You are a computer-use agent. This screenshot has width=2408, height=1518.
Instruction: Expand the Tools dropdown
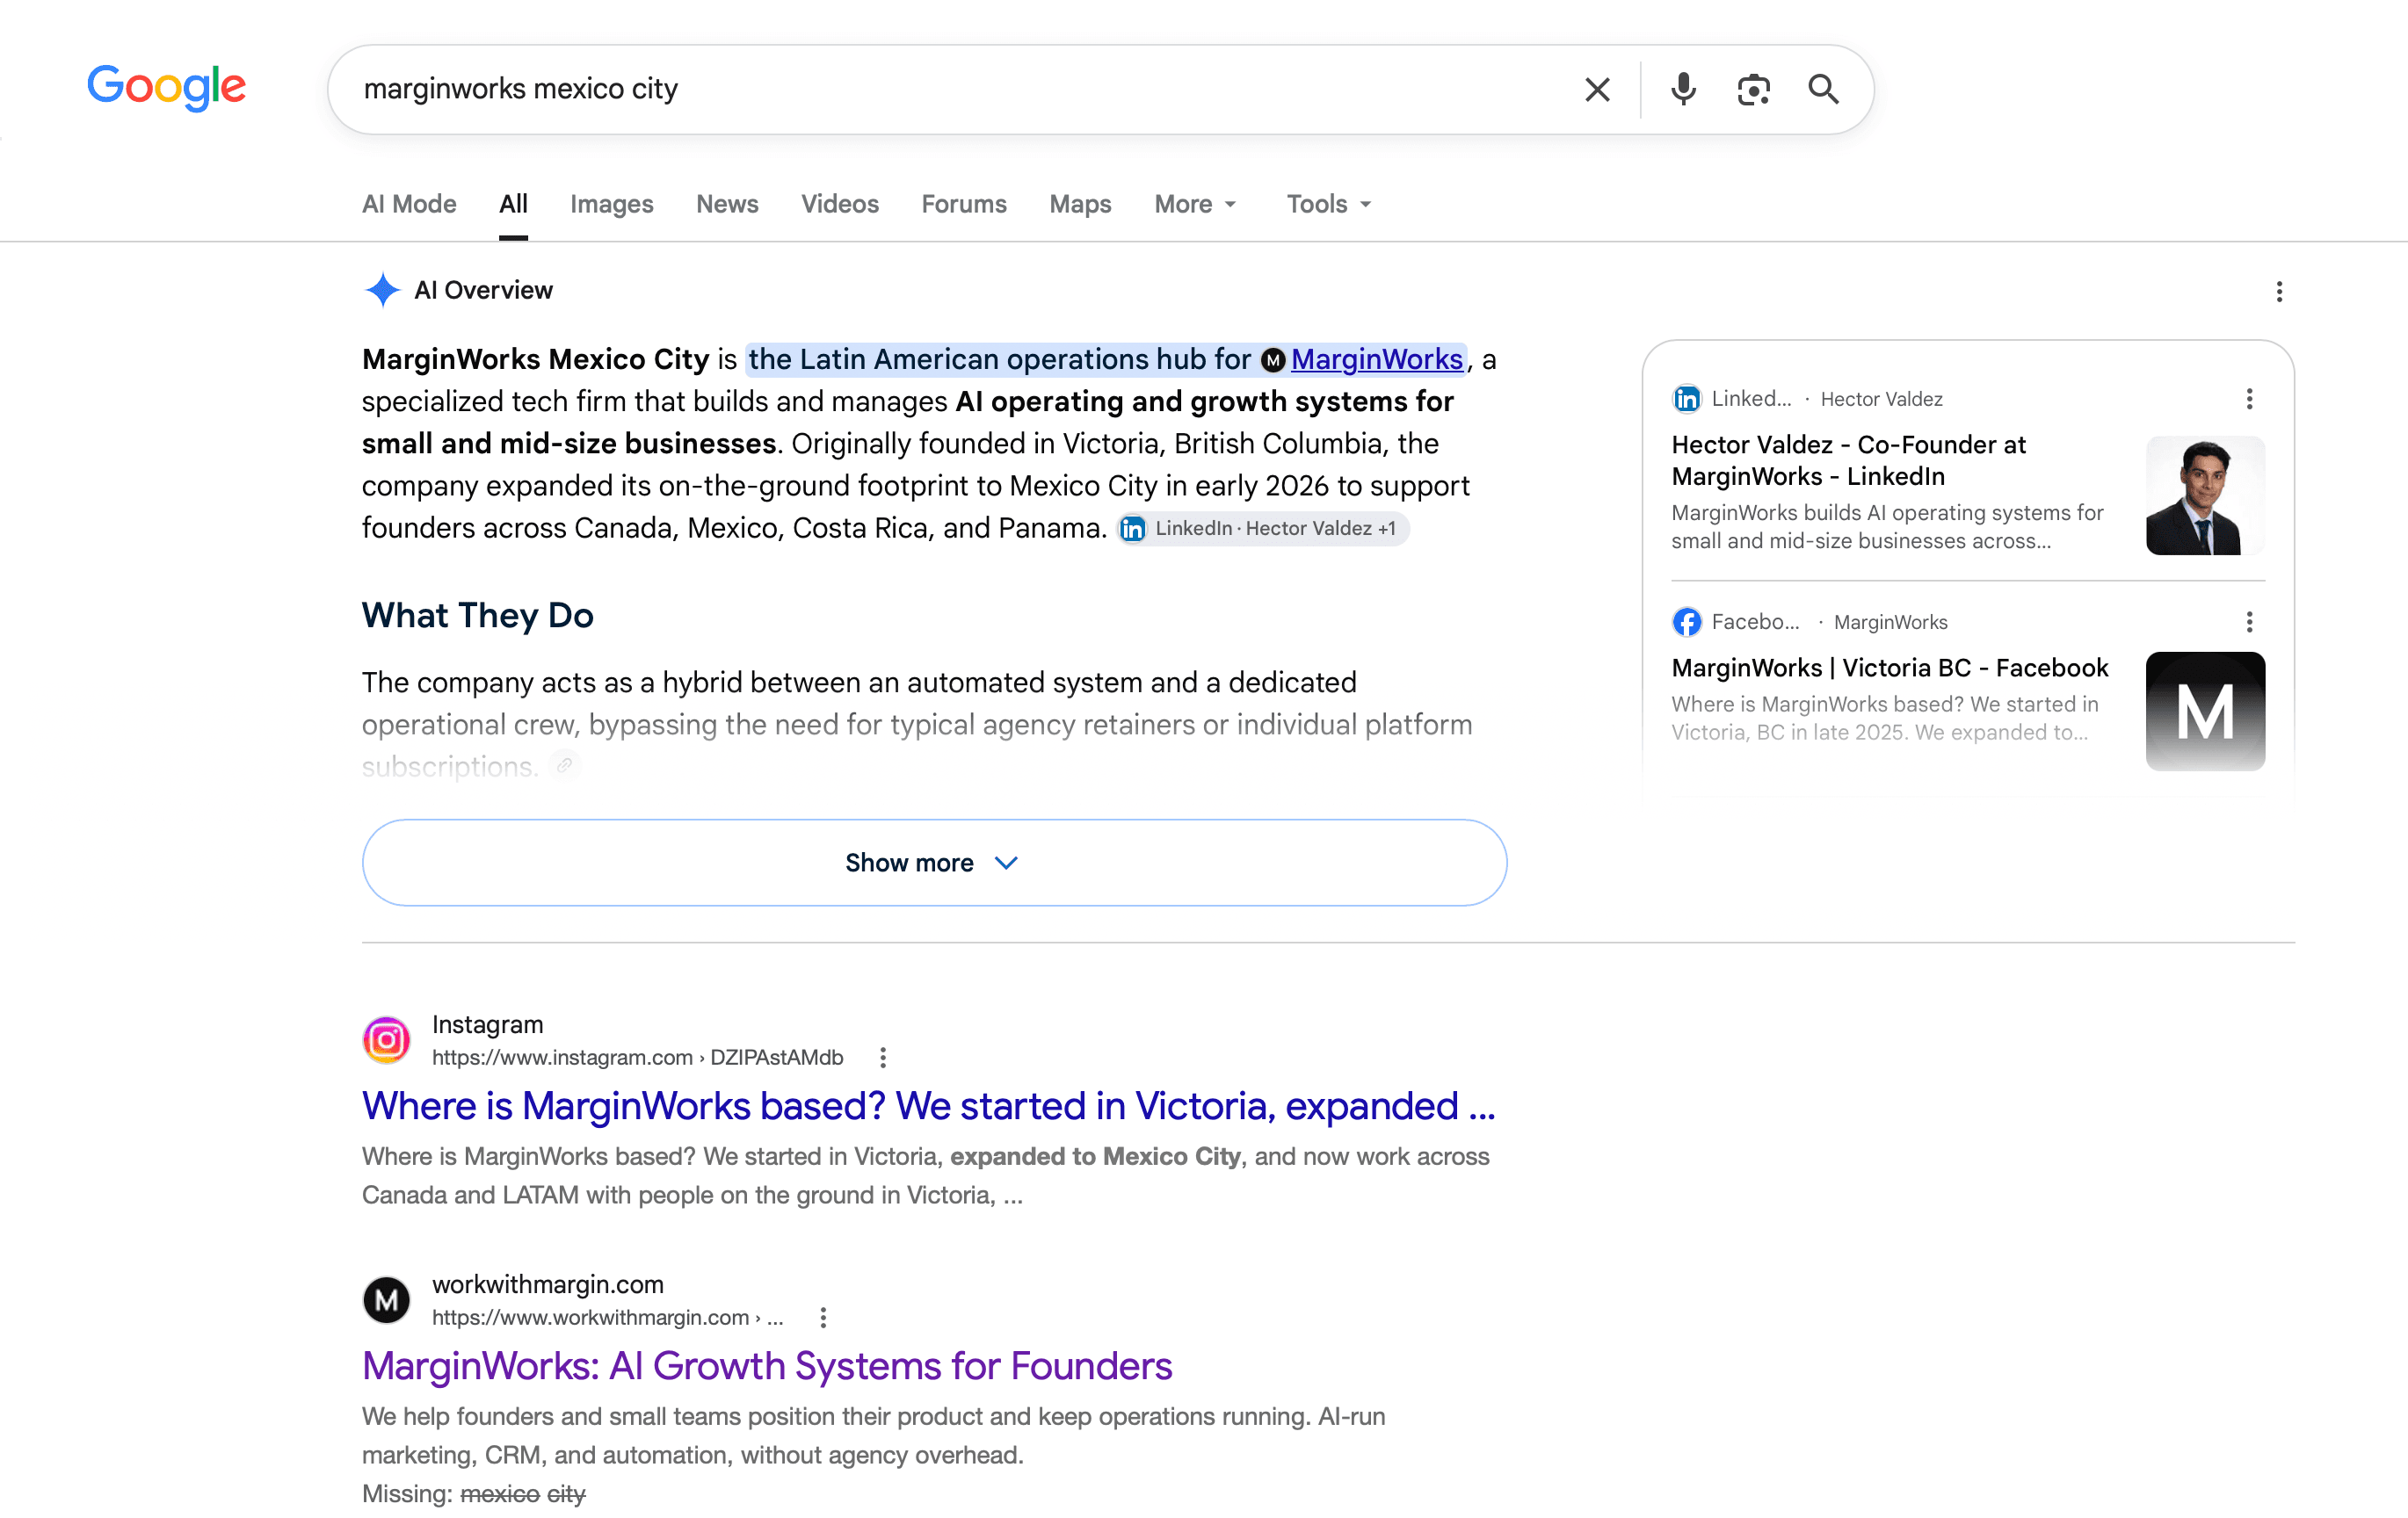point(1328,204)
